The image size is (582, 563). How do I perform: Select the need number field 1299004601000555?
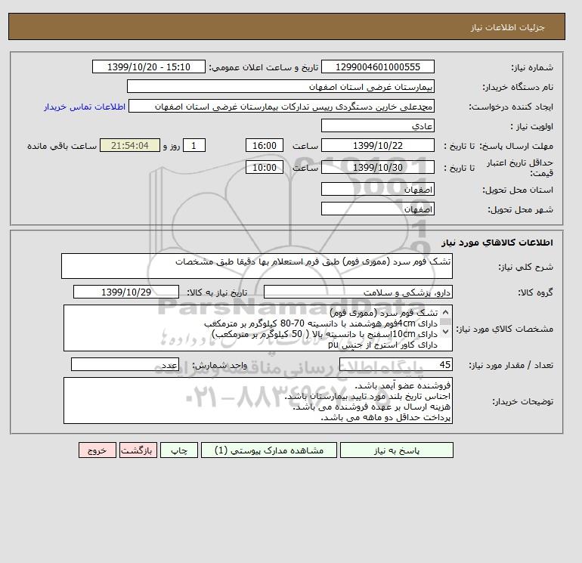point(377,67)
